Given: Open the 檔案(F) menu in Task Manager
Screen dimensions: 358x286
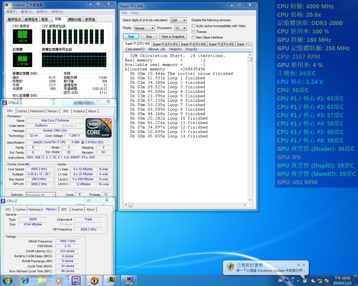Looking at the screenshot, I should click(x=11, y=12).
